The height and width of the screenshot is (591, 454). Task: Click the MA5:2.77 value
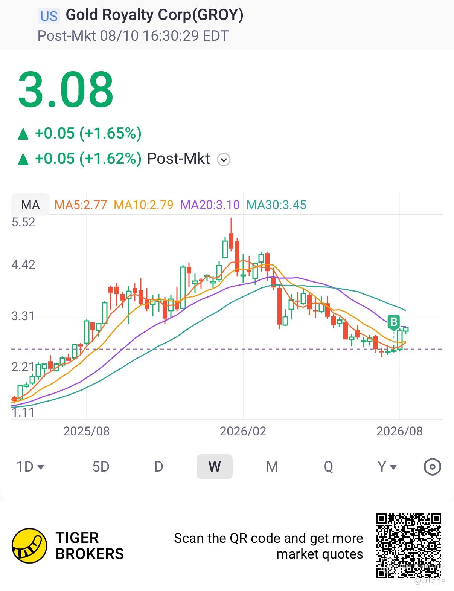(x=81, y=205)
